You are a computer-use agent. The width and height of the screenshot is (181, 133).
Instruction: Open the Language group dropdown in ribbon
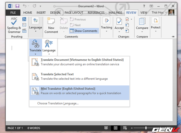coord(36,25)
